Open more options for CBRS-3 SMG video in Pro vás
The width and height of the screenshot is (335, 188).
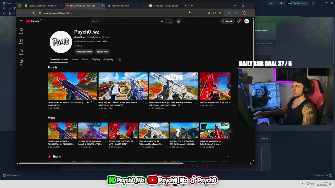(x=96, y=103)
